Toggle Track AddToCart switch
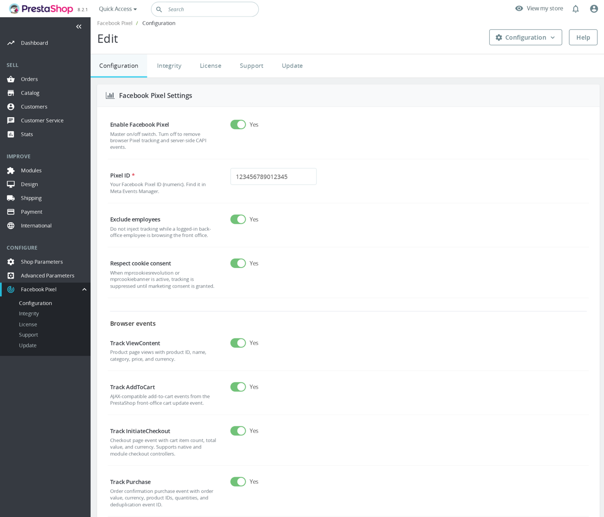Viewport: 604px width, 517px height. 238,387
